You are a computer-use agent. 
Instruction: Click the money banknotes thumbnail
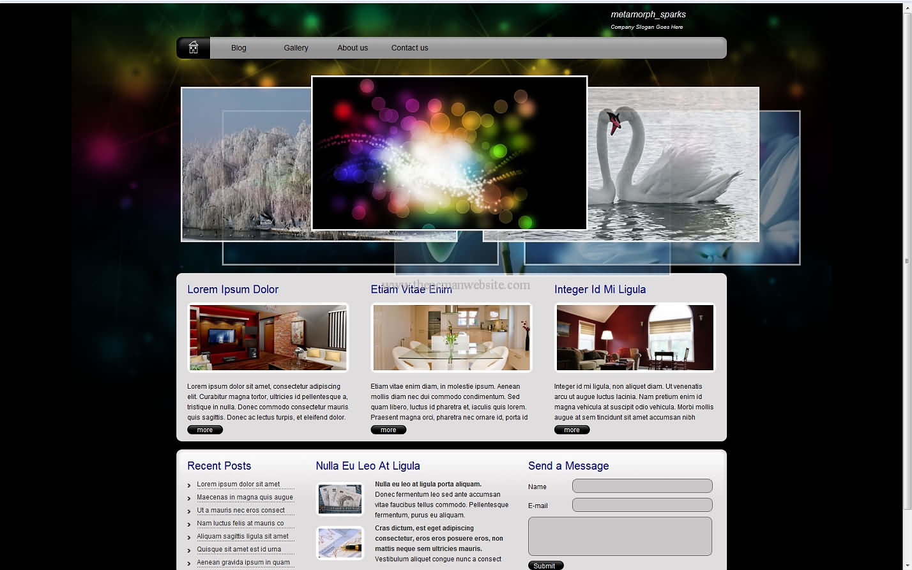(340, 499)
